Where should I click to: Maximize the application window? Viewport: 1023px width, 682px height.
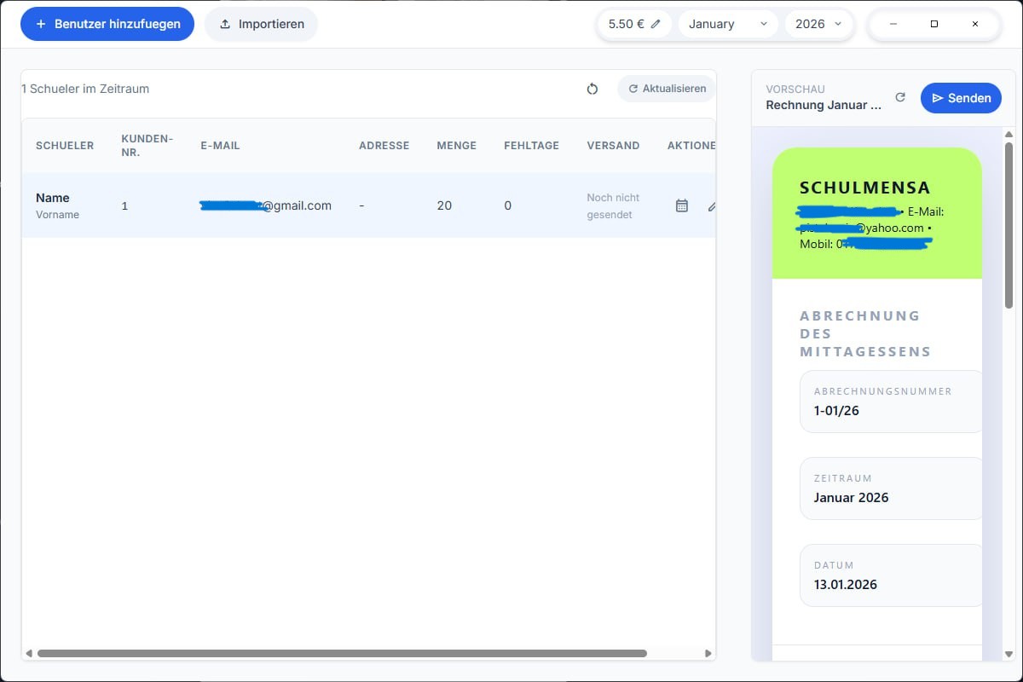point(934,24)
